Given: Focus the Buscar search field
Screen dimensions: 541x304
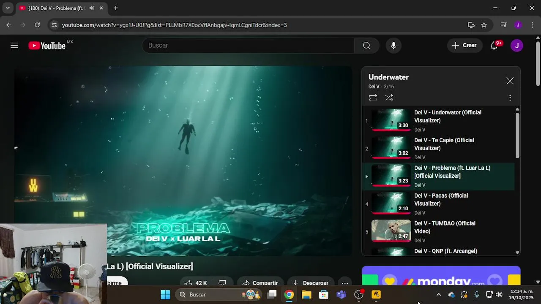Looking at the screenshot, I should click(x=248, y=46).
